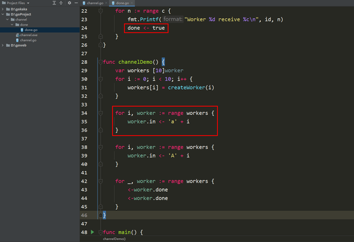The image size is (354, 242).
Task: Click fold end marker at line 45
Action: (101, 207)
